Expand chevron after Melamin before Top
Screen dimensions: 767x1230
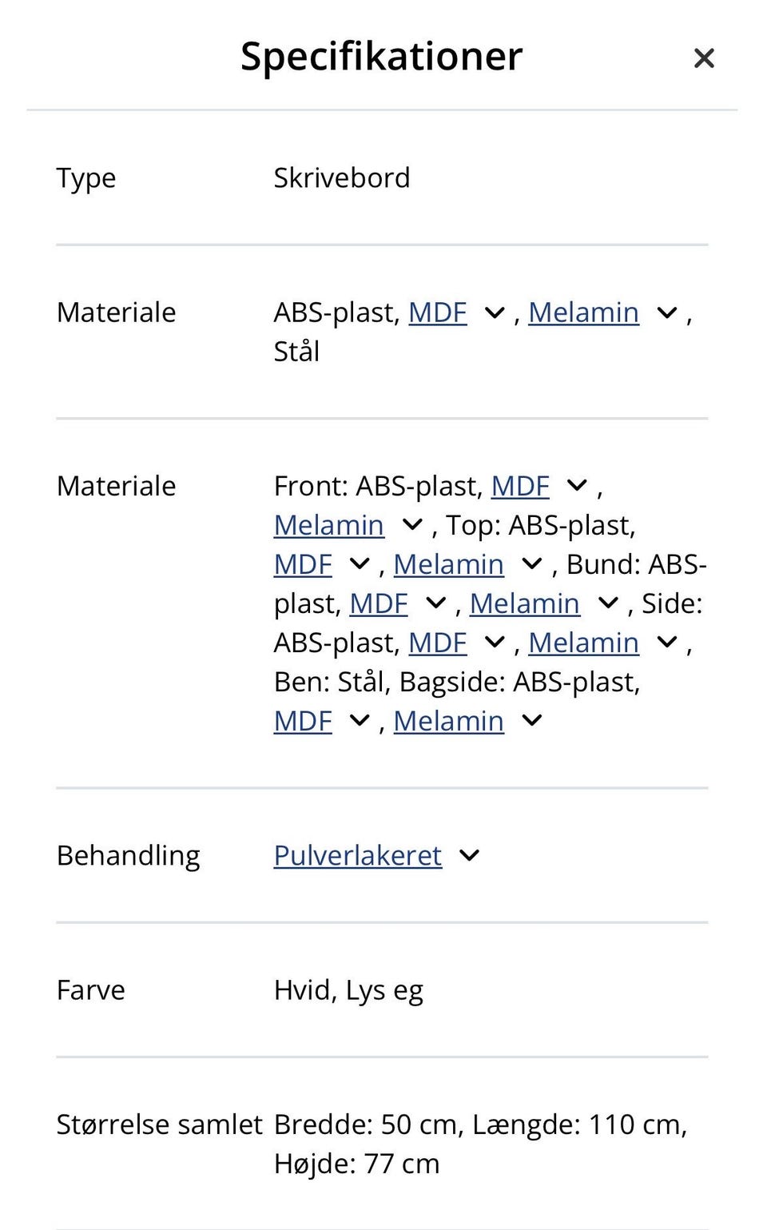[412, 525]
